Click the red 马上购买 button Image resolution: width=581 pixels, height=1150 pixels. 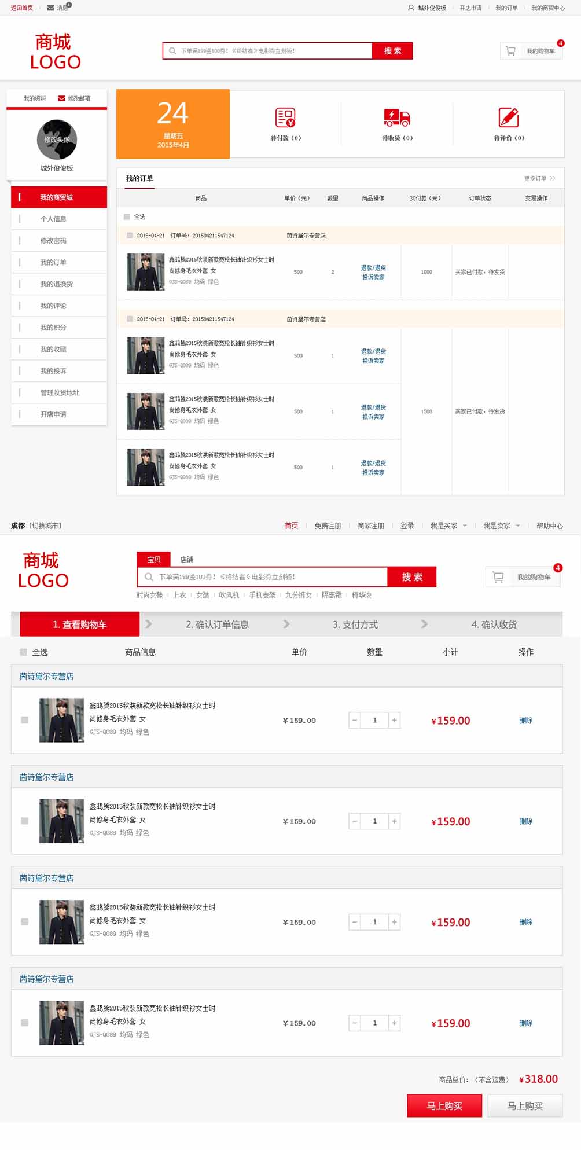click(x=444, y=1105)
